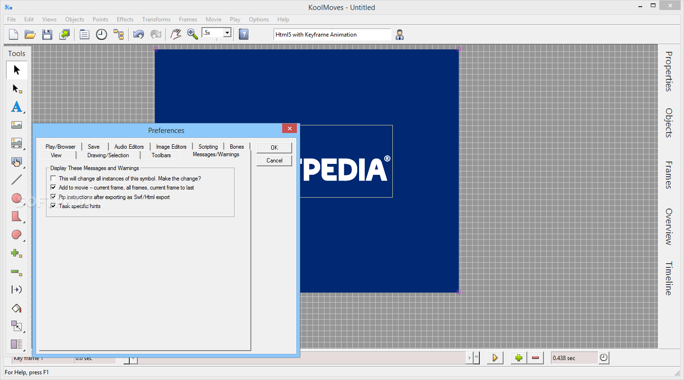The width and height of the screenshot is (684, 380).
Task: Undo the last action with the blue arrow
Action: click(x=139, y=34)
